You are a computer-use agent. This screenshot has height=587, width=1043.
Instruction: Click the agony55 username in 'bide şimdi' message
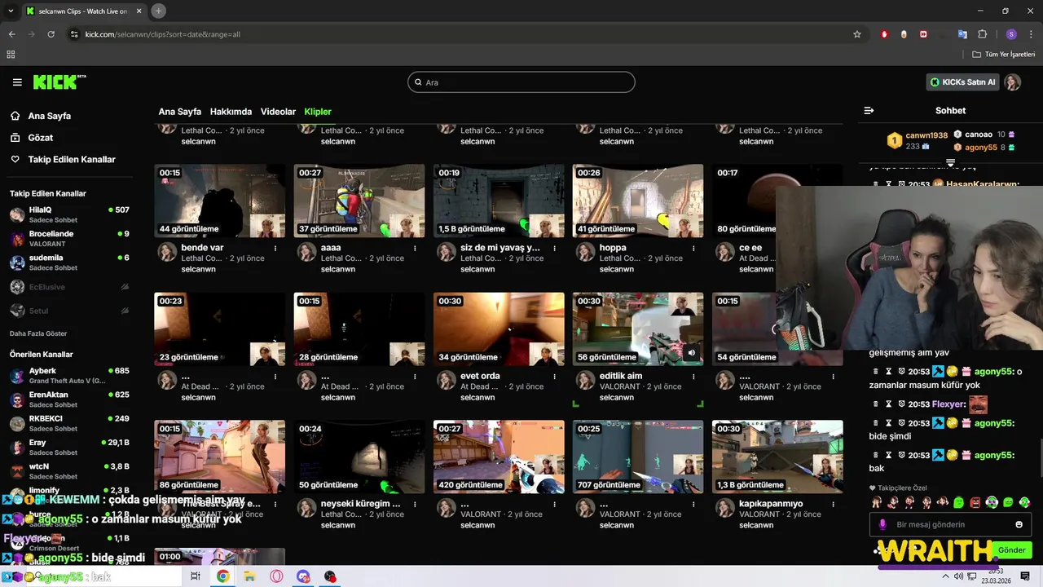tap(993, 423)
